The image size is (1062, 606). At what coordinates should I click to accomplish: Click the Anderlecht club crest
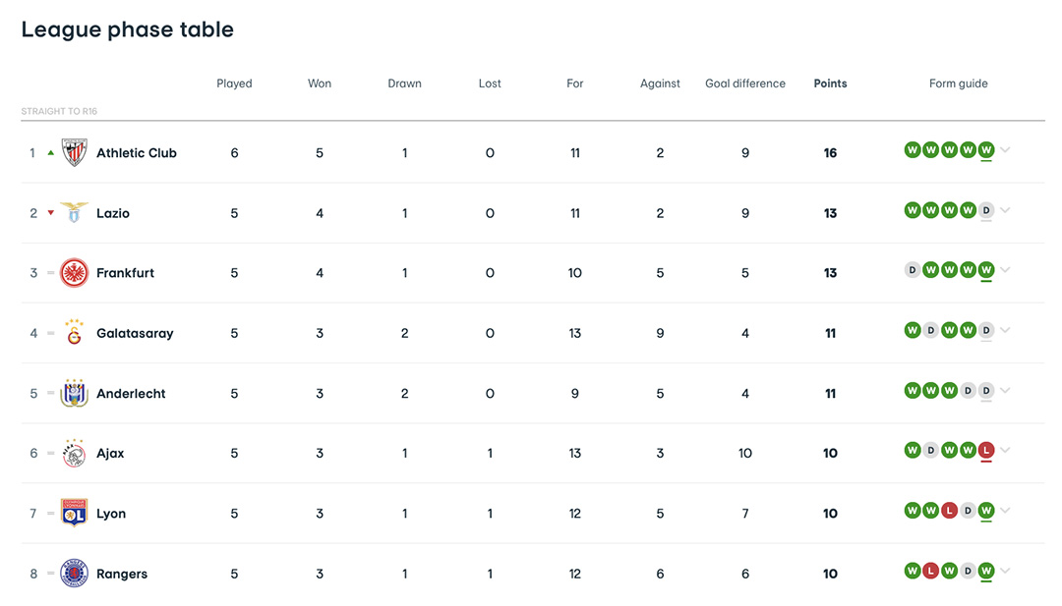click(74, 393)
